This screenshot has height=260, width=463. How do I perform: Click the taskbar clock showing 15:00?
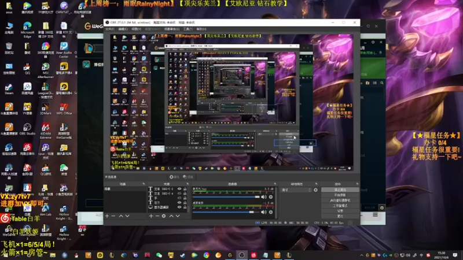442,255
